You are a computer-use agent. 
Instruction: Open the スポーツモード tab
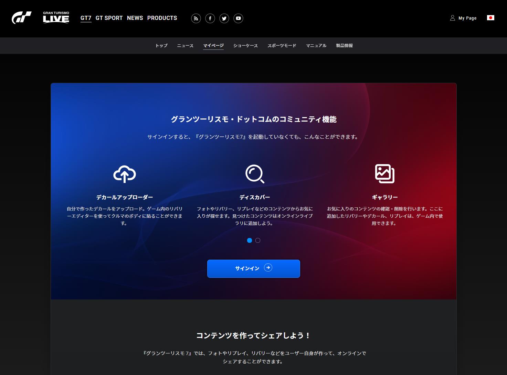pyautogui.click(x=282, y=46)
